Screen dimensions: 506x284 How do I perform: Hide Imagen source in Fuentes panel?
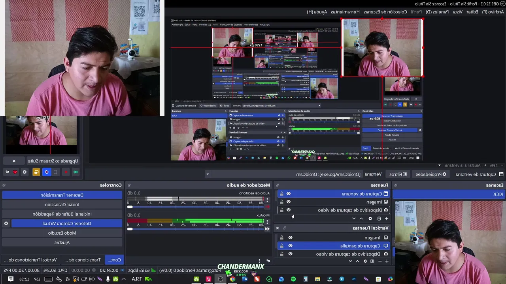tap(289, 202)
